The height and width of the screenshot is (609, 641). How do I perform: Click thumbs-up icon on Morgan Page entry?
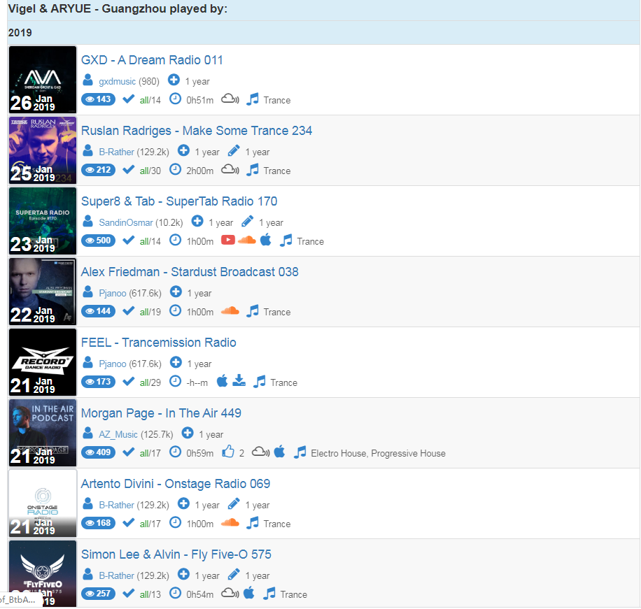pyautogui.click(x=228, y=452)
